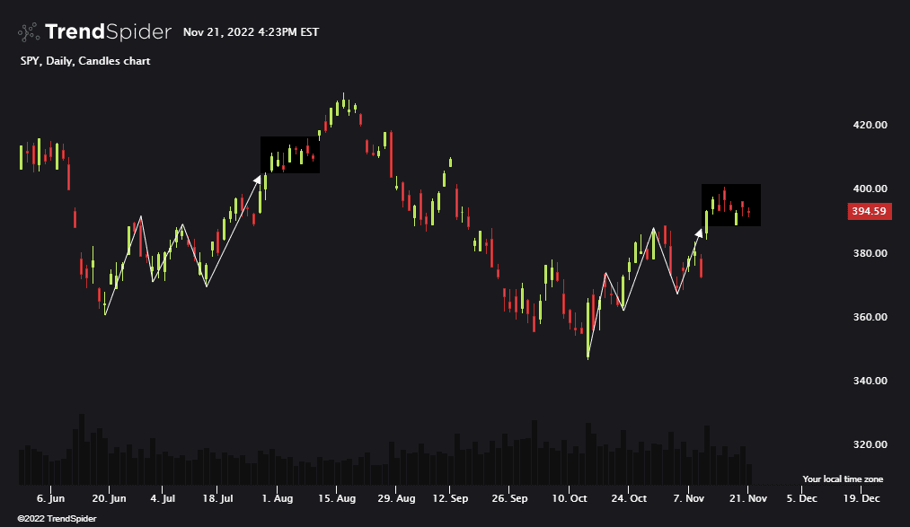The width and height of the screenshot is (910, 527).
Task: Click the "10. Oct" date axis label
Action: 570,498
